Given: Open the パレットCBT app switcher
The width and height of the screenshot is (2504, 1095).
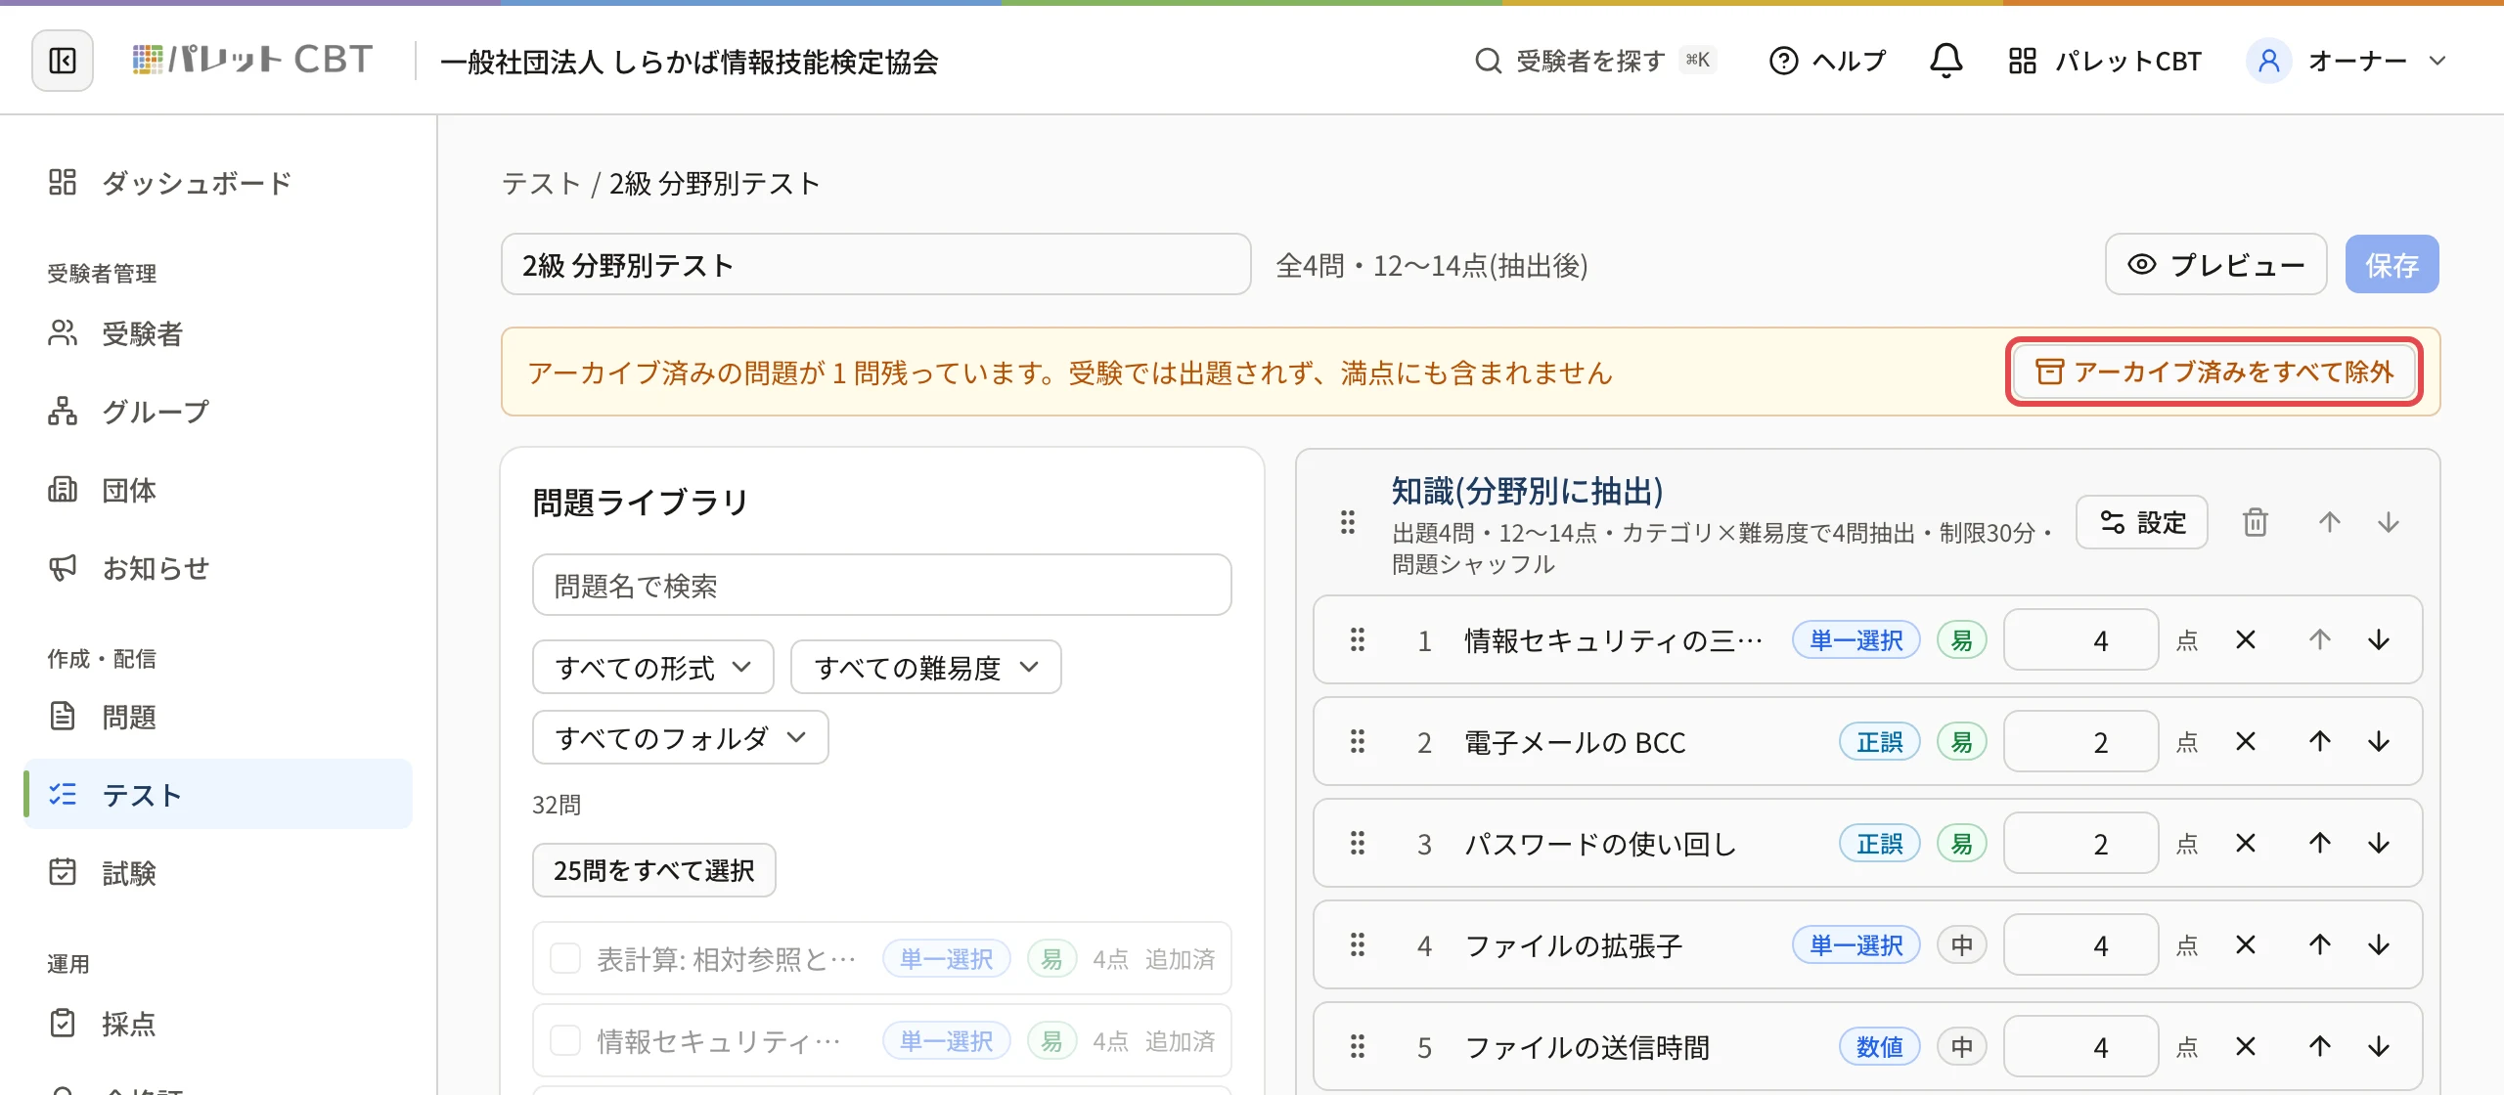Looking at the screenshot, I should [2105, 61].
